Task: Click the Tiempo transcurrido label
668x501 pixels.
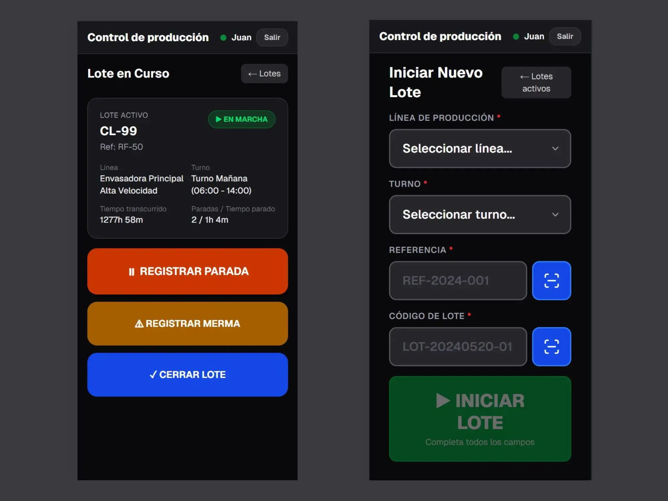Action: click(x=133, y=209)
